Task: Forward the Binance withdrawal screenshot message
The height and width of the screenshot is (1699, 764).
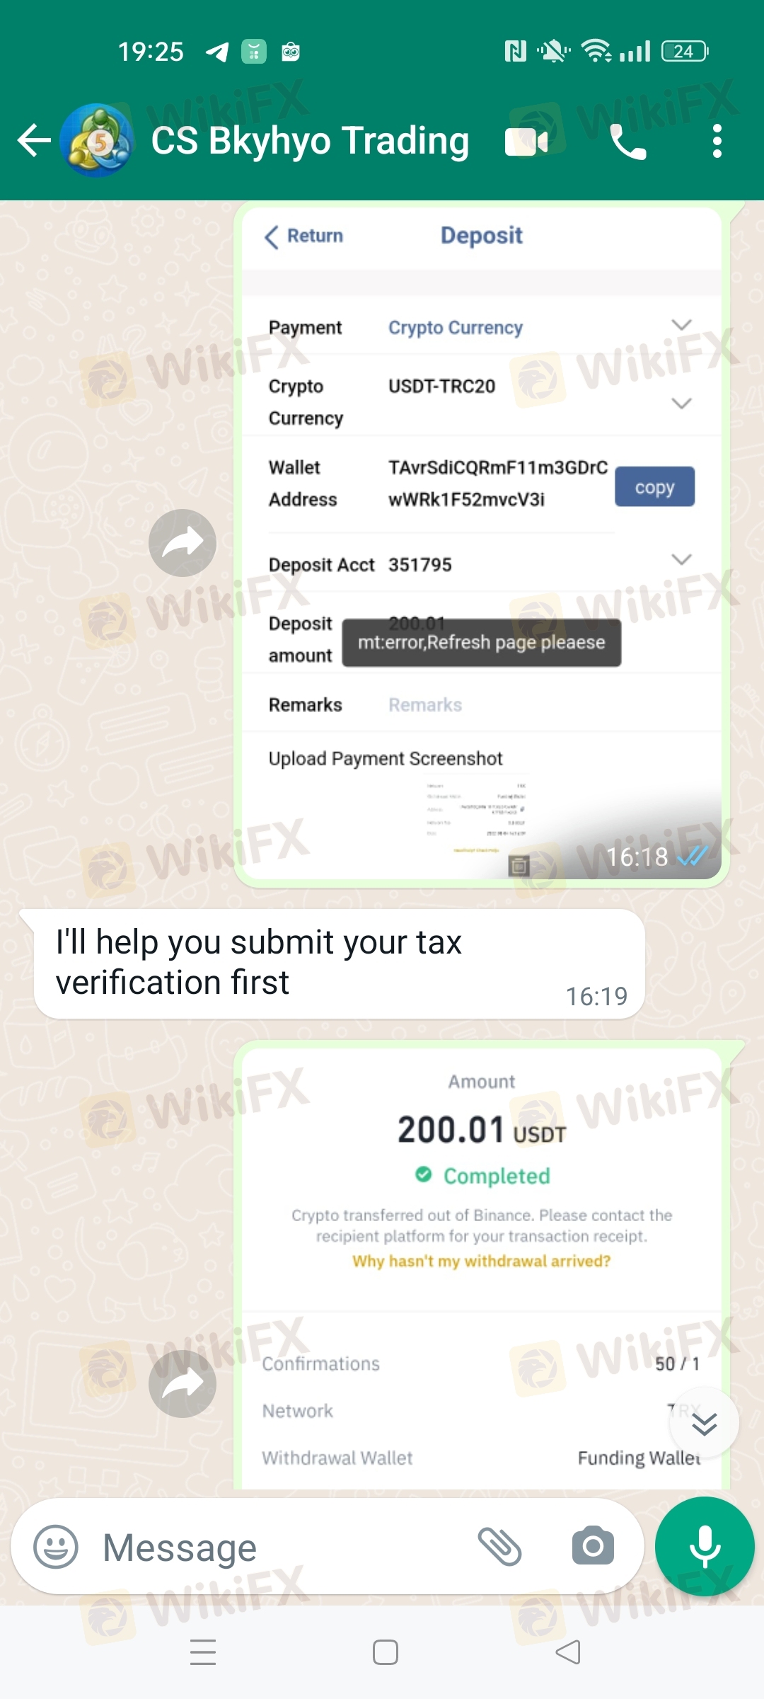Action: pyautogui.click(x=183, y=1383)
